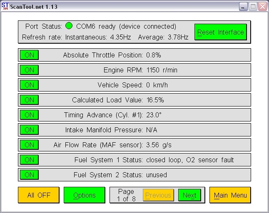Click the 'Page 1 of 8' indicator
Screen dimensions: 269x213
coord(126,195)
